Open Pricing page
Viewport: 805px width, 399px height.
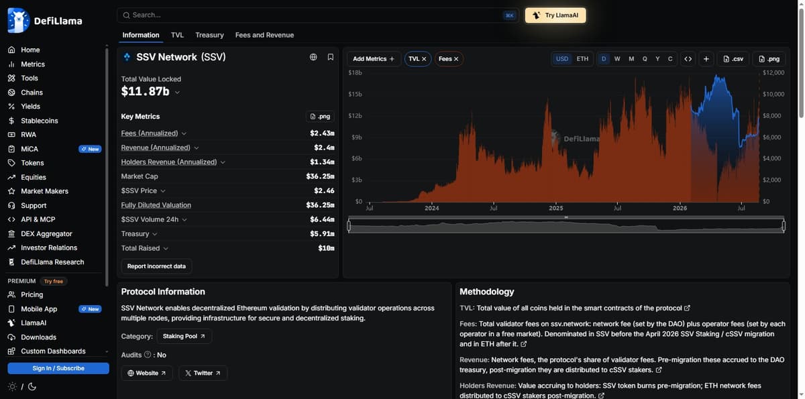coord(32,294)
